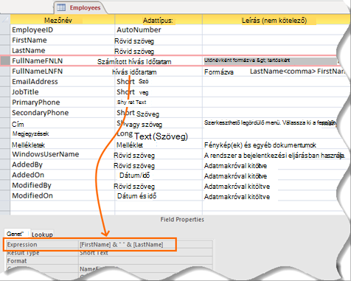351x281 pixels.
Task: Click the data type cell of FirstName
Action: click(159, 41)
